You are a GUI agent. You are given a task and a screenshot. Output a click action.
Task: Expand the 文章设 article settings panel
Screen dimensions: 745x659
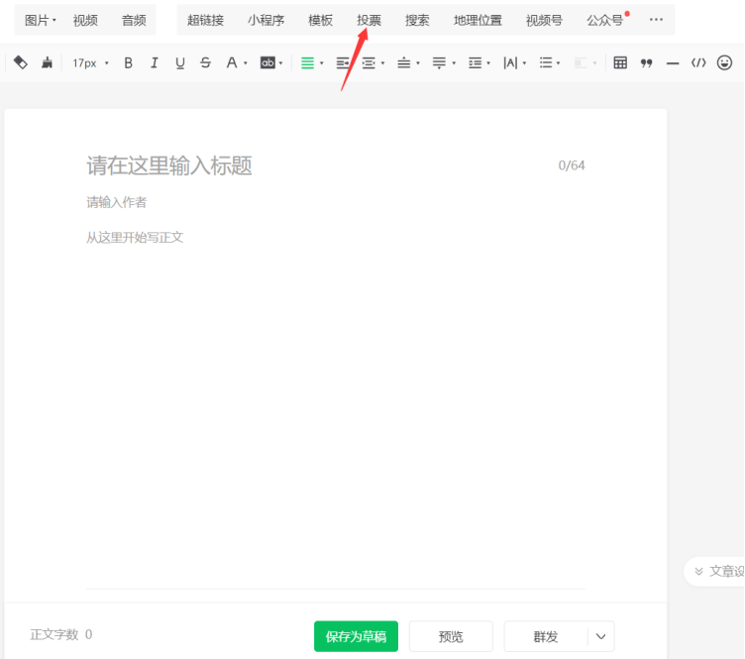click(x=715, y=571)
